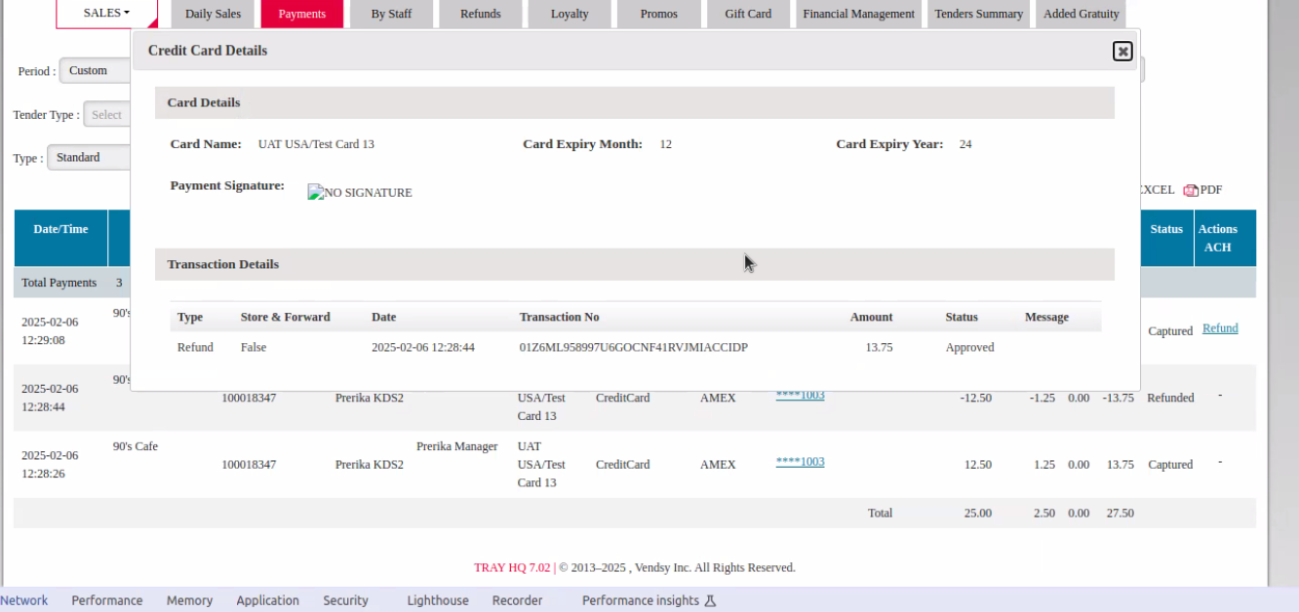Click the Approved status in transaction details
1299x612 pixels.
click(969, 347)
